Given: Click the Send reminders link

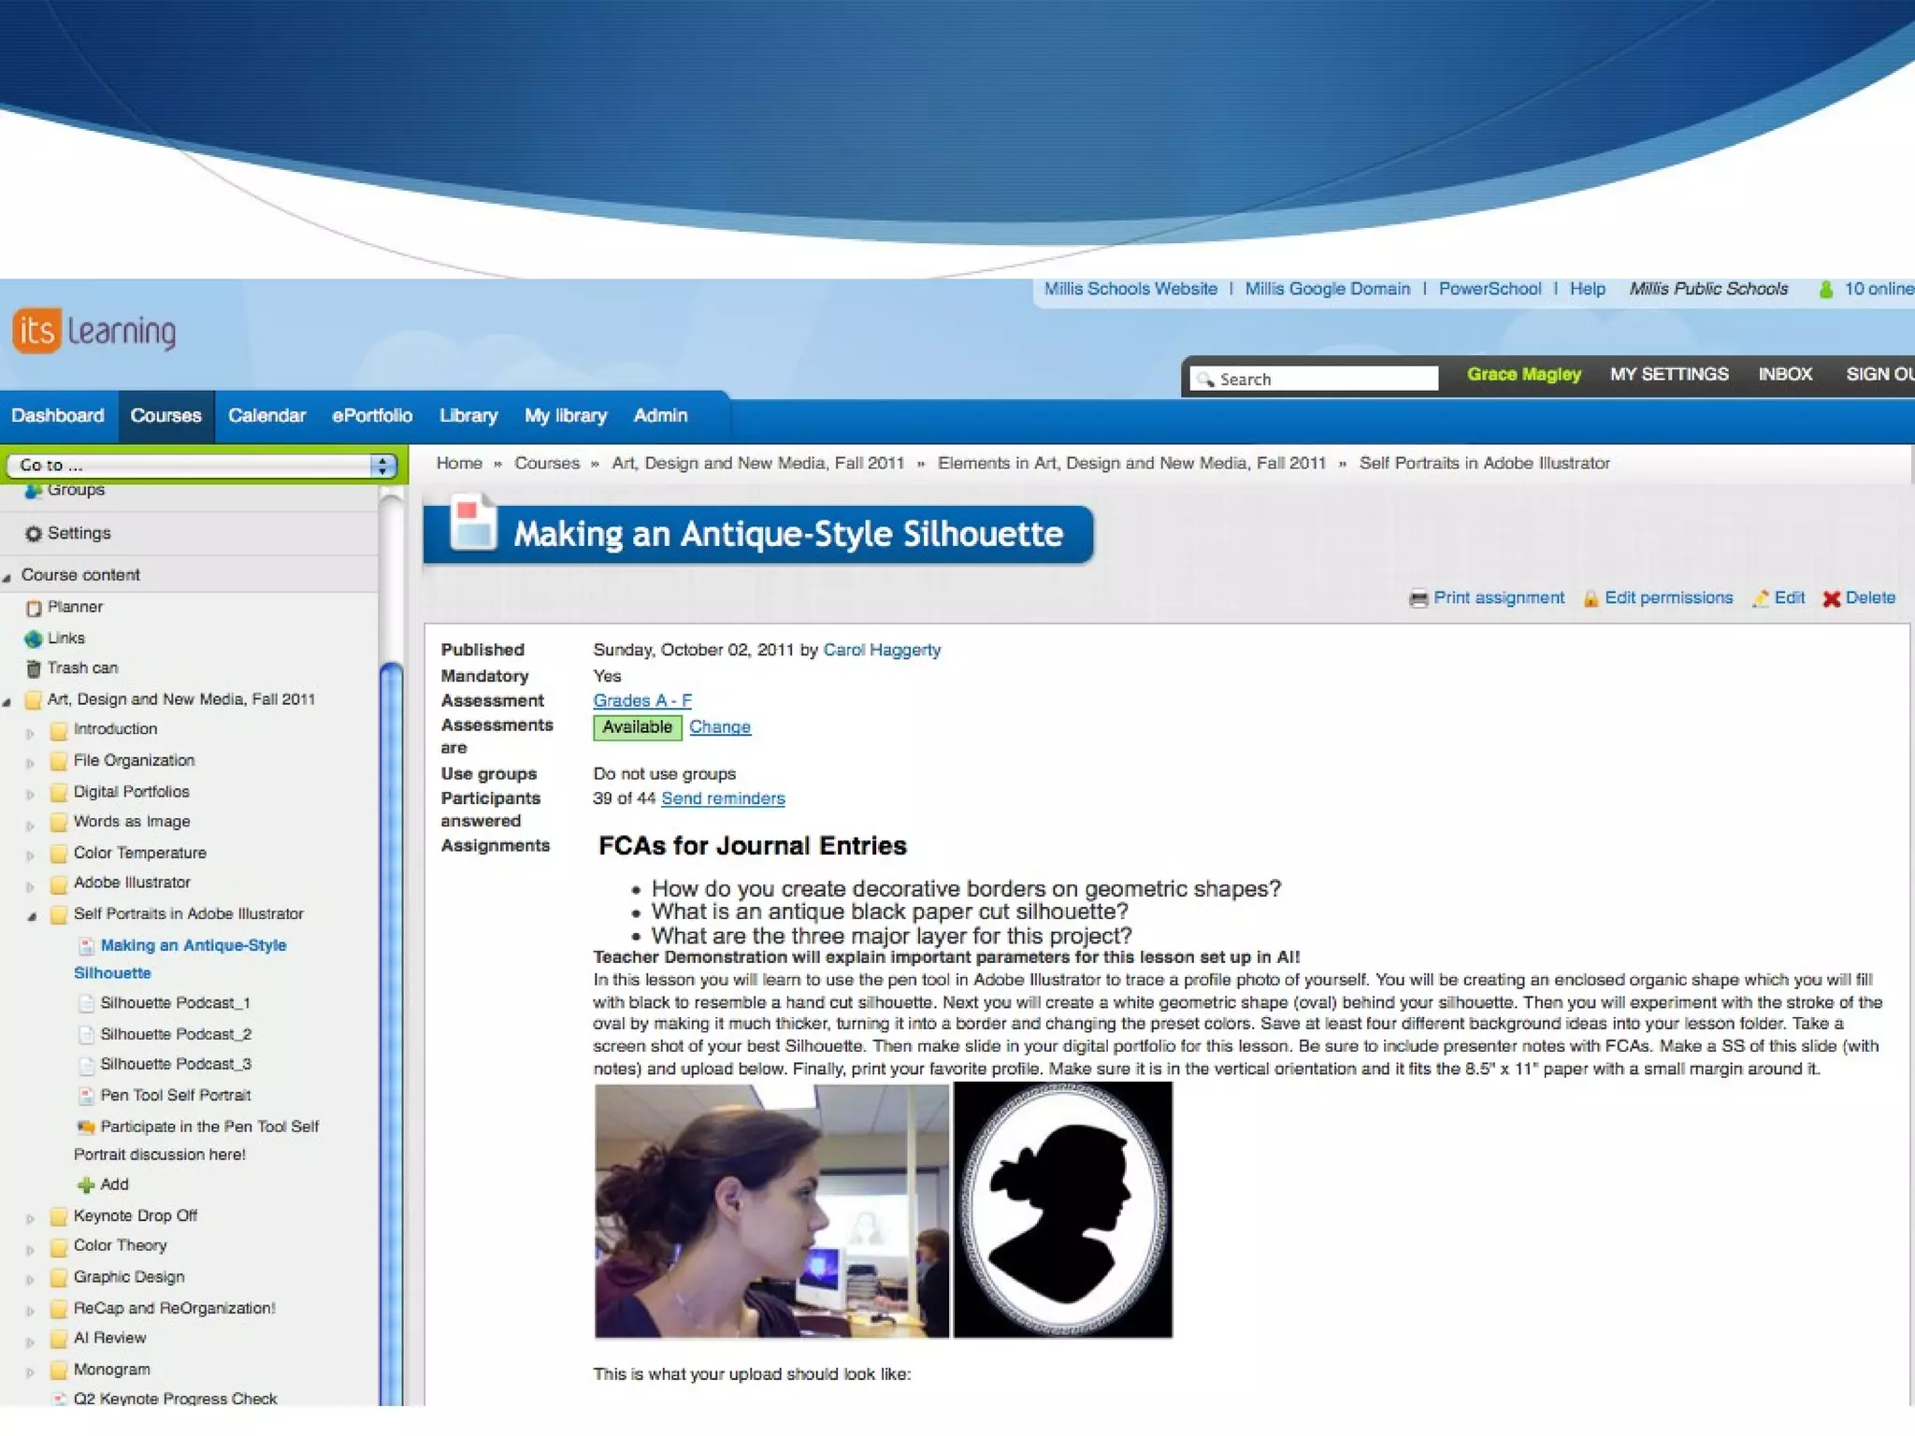Looking at the screenshot, I should coord(723,798).
